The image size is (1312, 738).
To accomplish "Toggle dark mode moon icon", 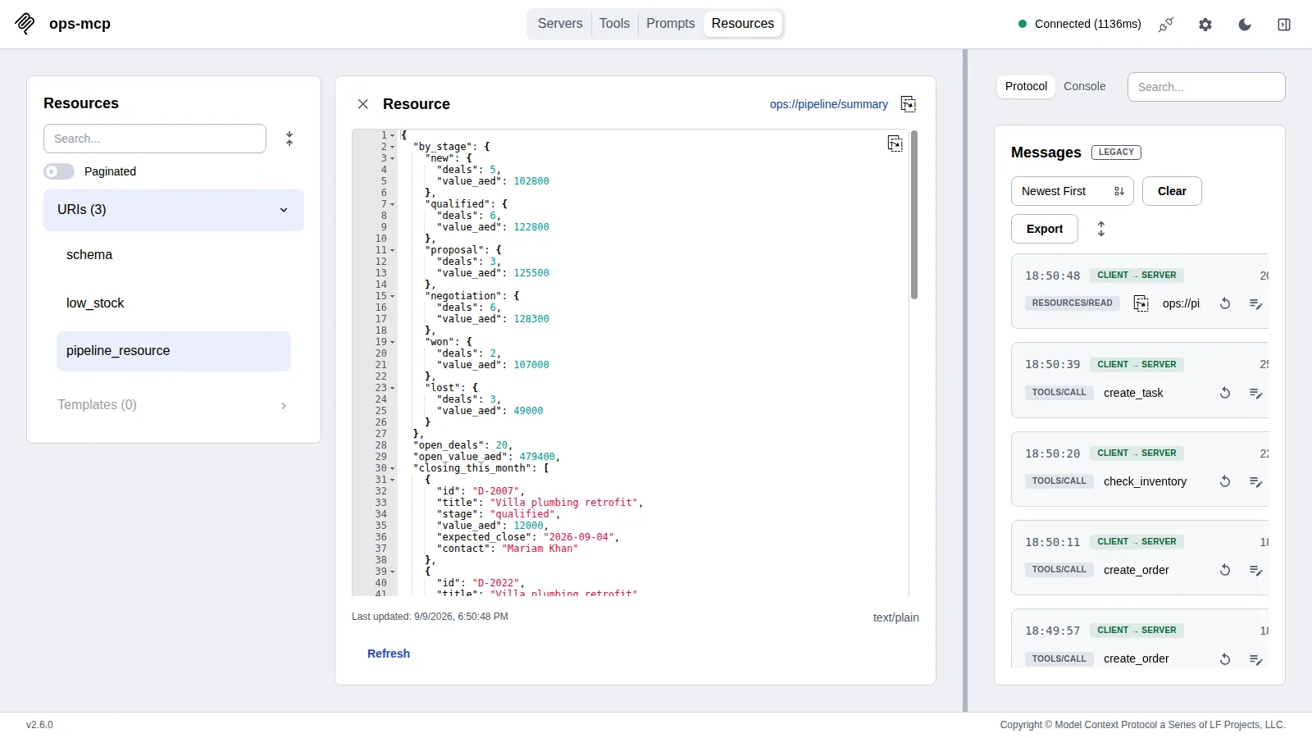I will pos(1245,25).
